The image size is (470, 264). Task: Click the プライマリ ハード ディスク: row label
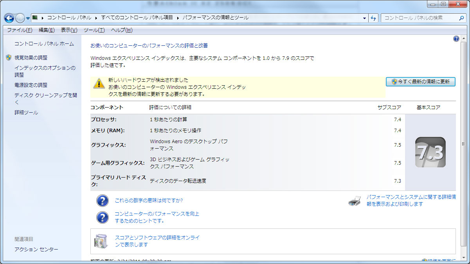click(x=118, y=181)
